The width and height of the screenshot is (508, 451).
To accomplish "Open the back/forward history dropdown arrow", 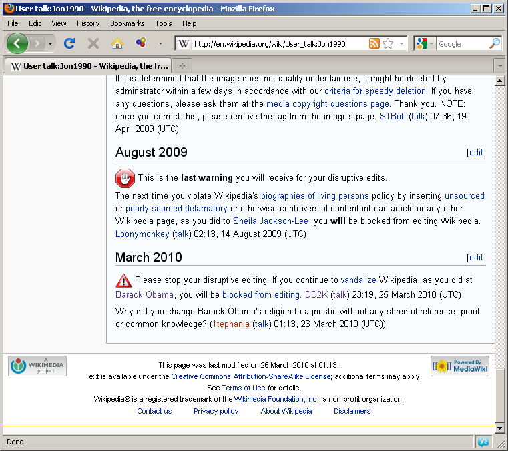I will click(x=50, y=43).
